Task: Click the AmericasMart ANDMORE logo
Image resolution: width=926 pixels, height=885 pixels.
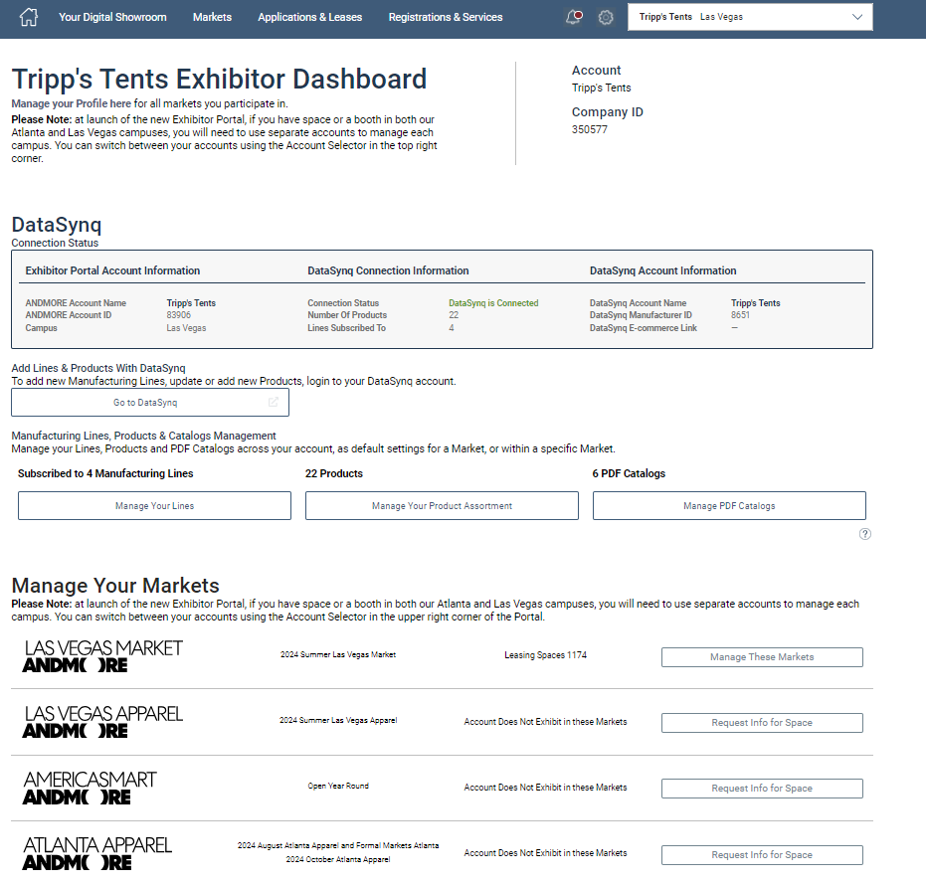Action: coord(90,788)
